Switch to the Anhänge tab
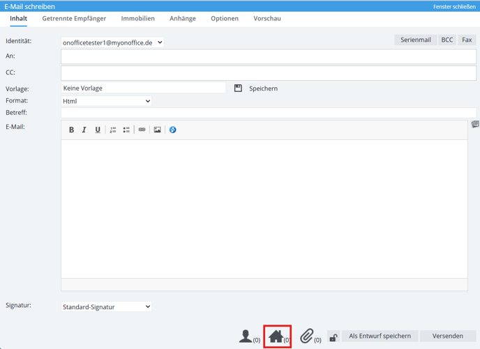The height and width of the screenshot is (349, 480). [x=183, y=18]
